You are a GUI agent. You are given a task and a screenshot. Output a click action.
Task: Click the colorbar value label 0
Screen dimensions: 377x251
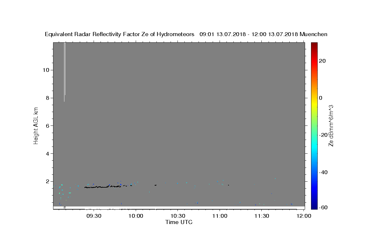[x=321, y=98]
